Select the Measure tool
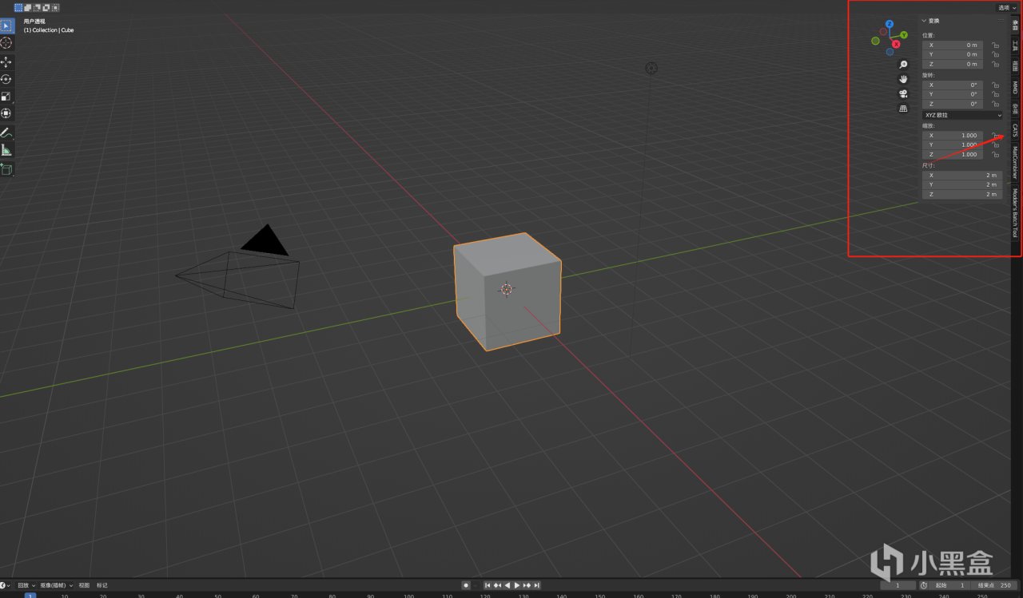 [6, 150]
